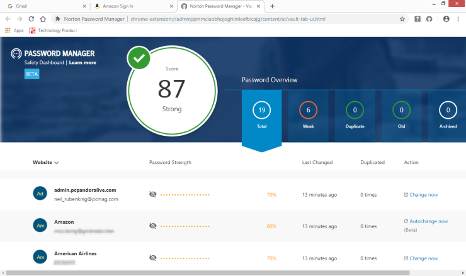Click the Last Changed column header
466x276 pixels.
317,162
